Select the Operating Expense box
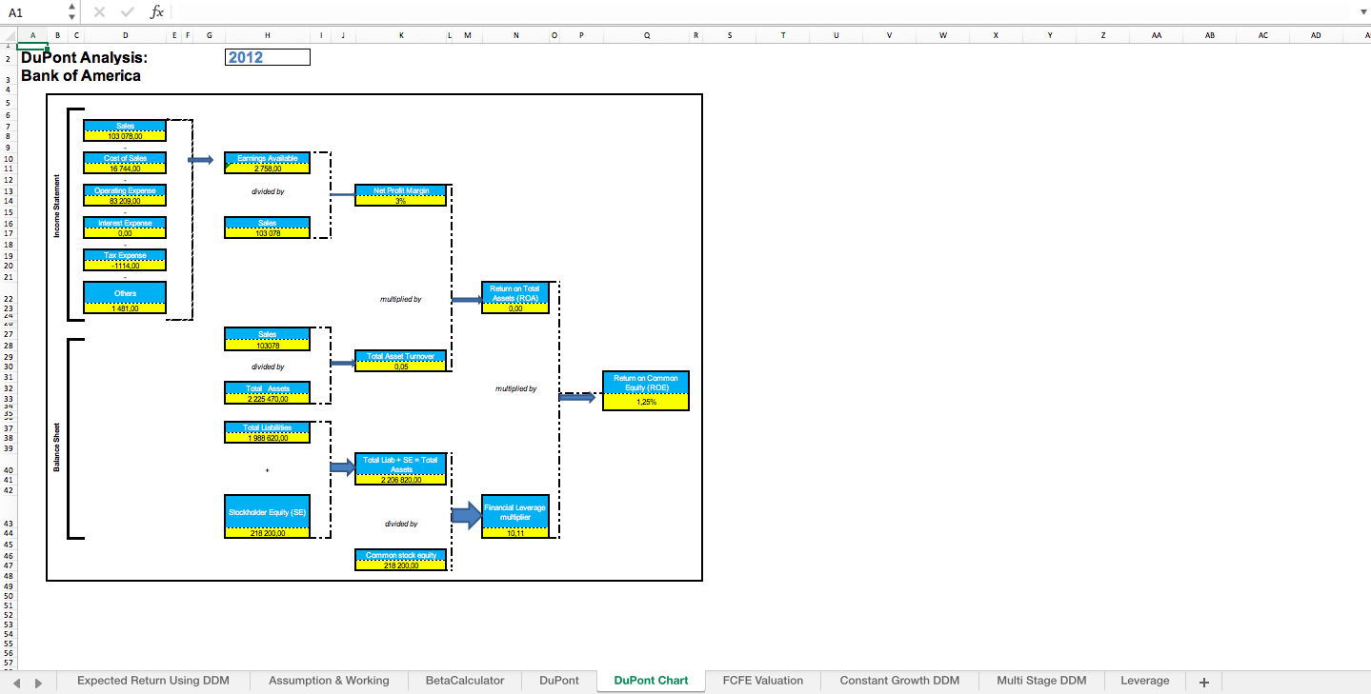This screenshot has width=1371, height=694. pos(125,195)
